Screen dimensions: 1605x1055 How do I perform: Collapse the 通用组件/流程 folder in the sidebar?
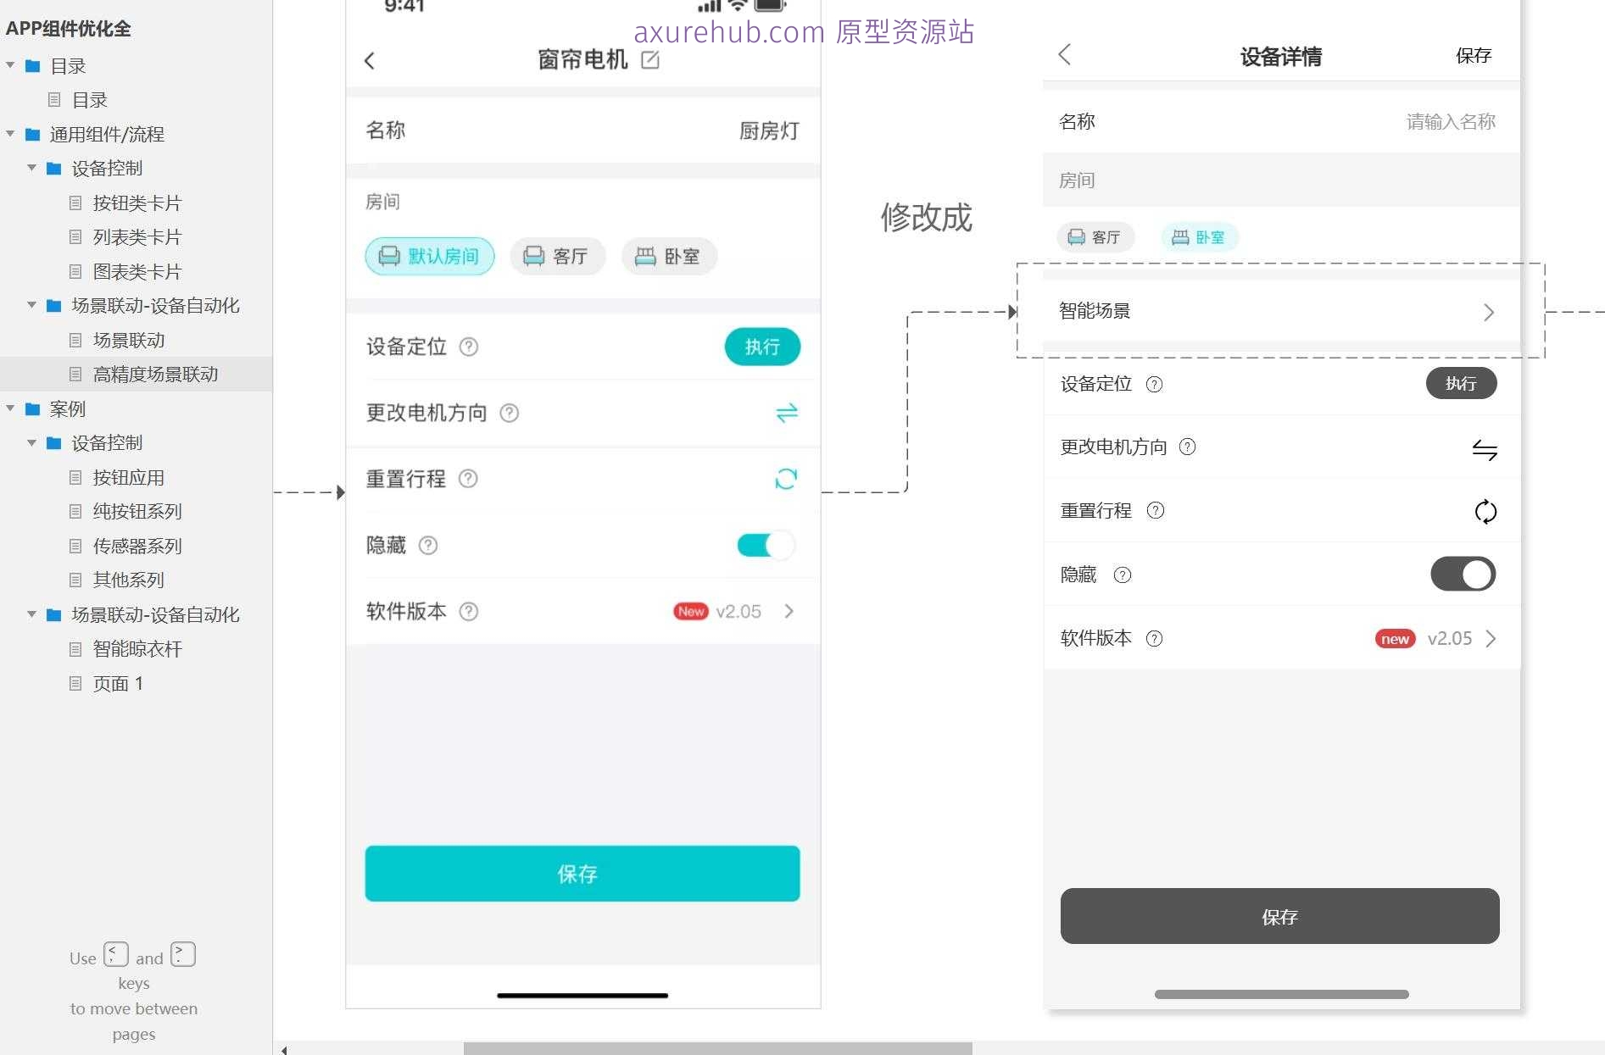click(x=9, y=134)
